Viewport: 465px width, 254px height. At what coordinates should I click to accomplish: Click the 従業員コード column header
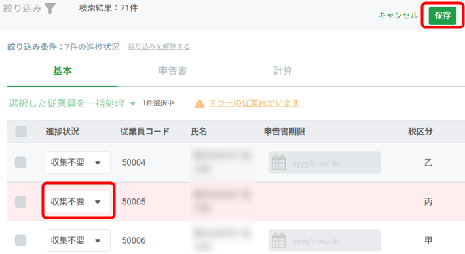(145, 132)
